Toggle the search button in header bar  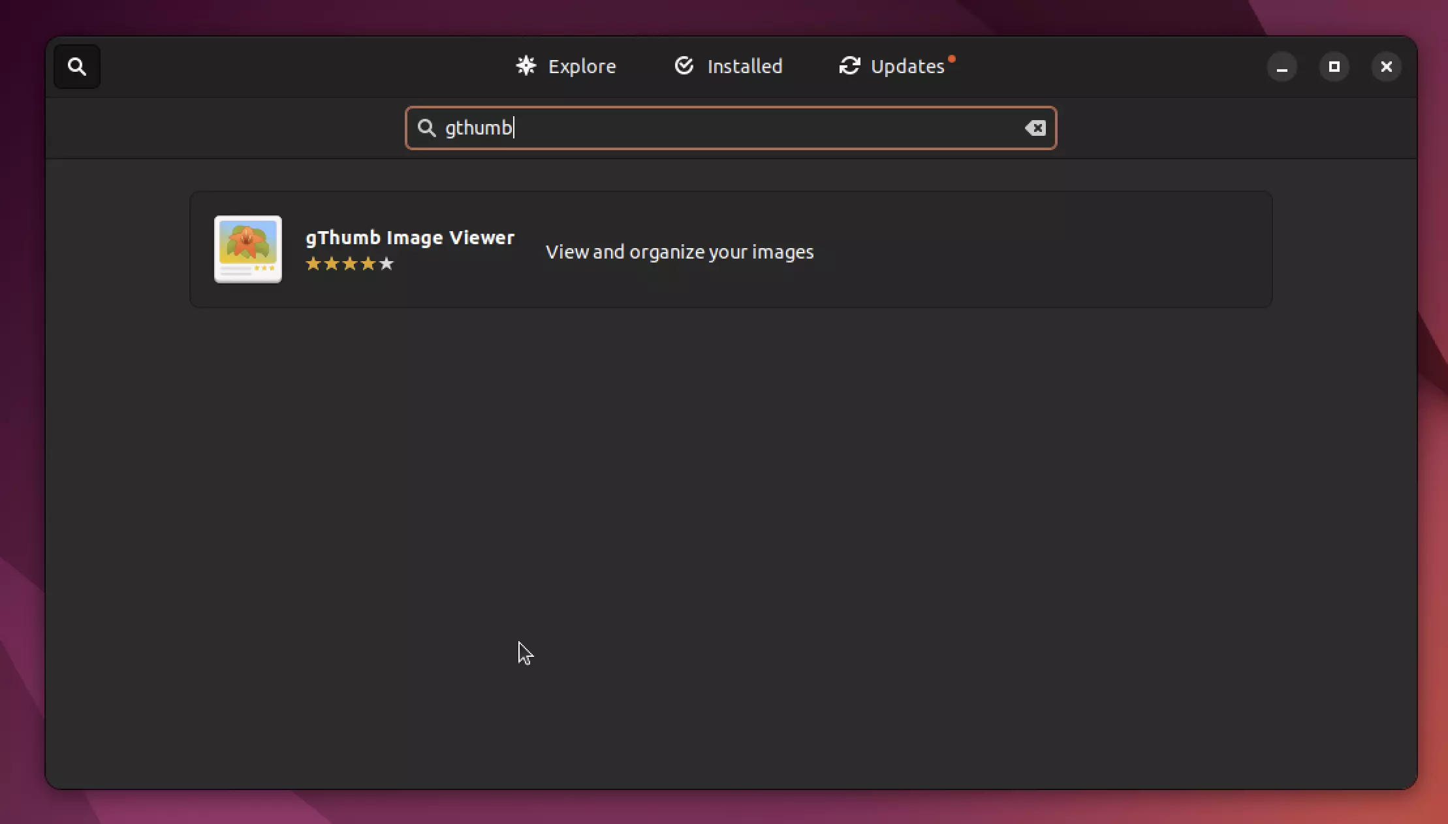point(77,67)
